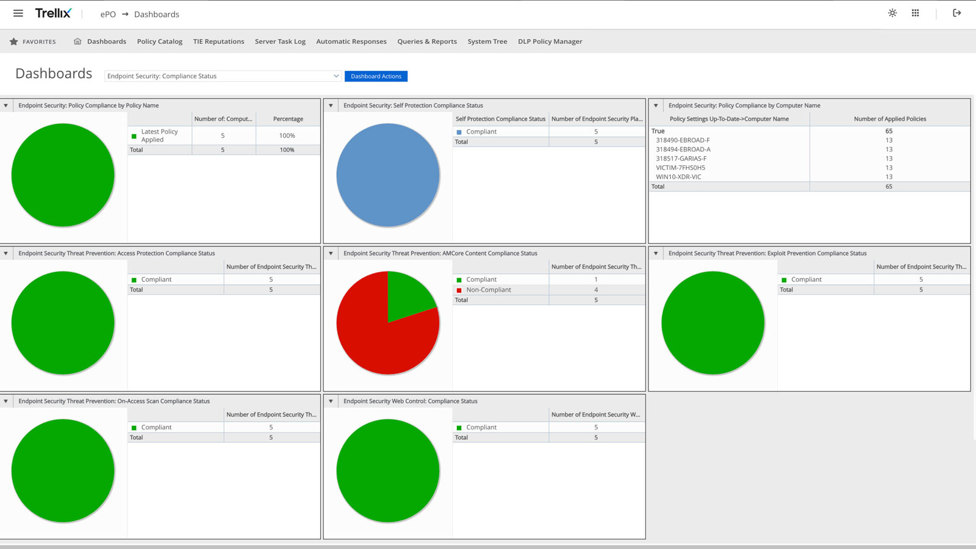Image resolution: width=976 pixels, height=549 pixels.
Task: Select the Compliant row in AMCore Content table
Action: tap(548, 279)
